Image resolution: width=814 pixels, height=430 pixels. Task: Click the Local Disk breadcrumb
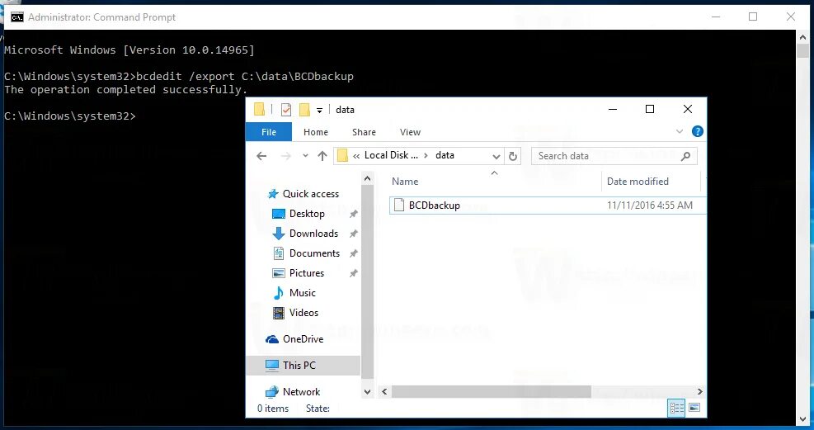pos(391,155)
